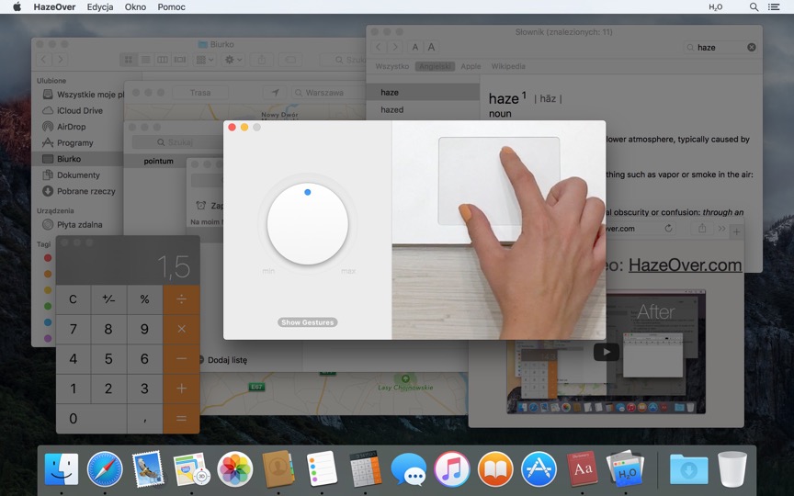
Task: Go back in the Dictionary window
Action: coord(379,47)
